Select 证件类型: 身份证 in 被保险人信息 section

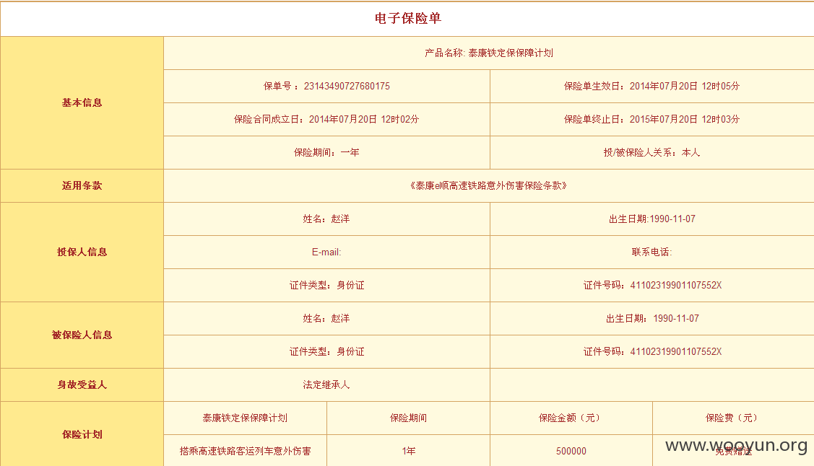click(326, 351)
